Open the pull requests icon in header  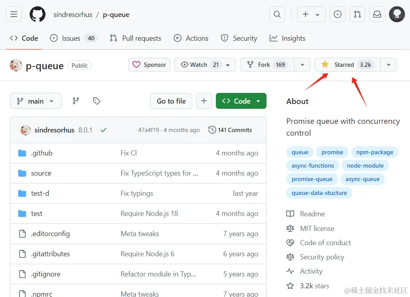tap(357, 14)
